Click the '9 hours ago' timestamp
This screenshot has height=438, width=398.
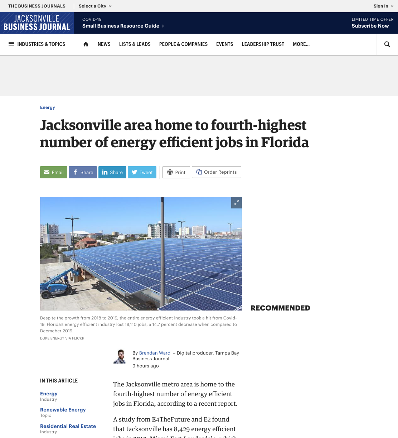coord(146,366)
